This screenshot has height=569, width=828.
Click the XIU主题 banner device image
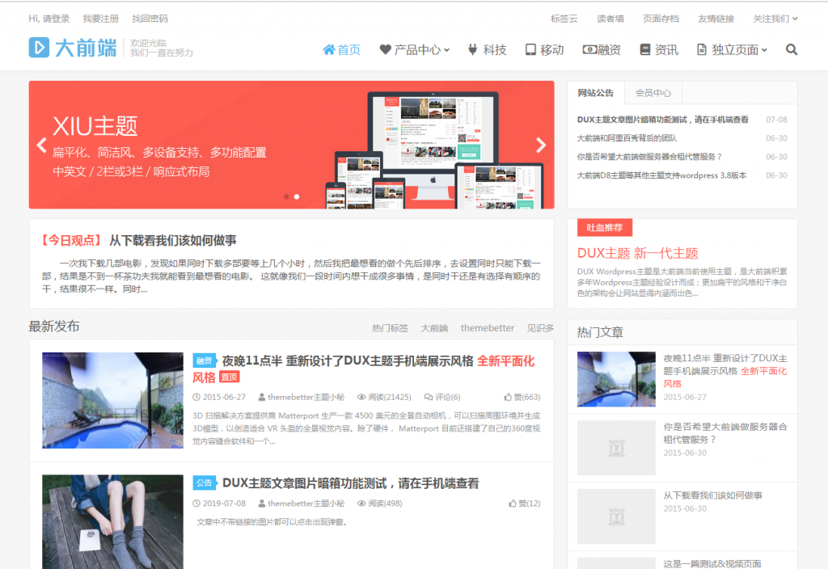click(x=434, y=150)
